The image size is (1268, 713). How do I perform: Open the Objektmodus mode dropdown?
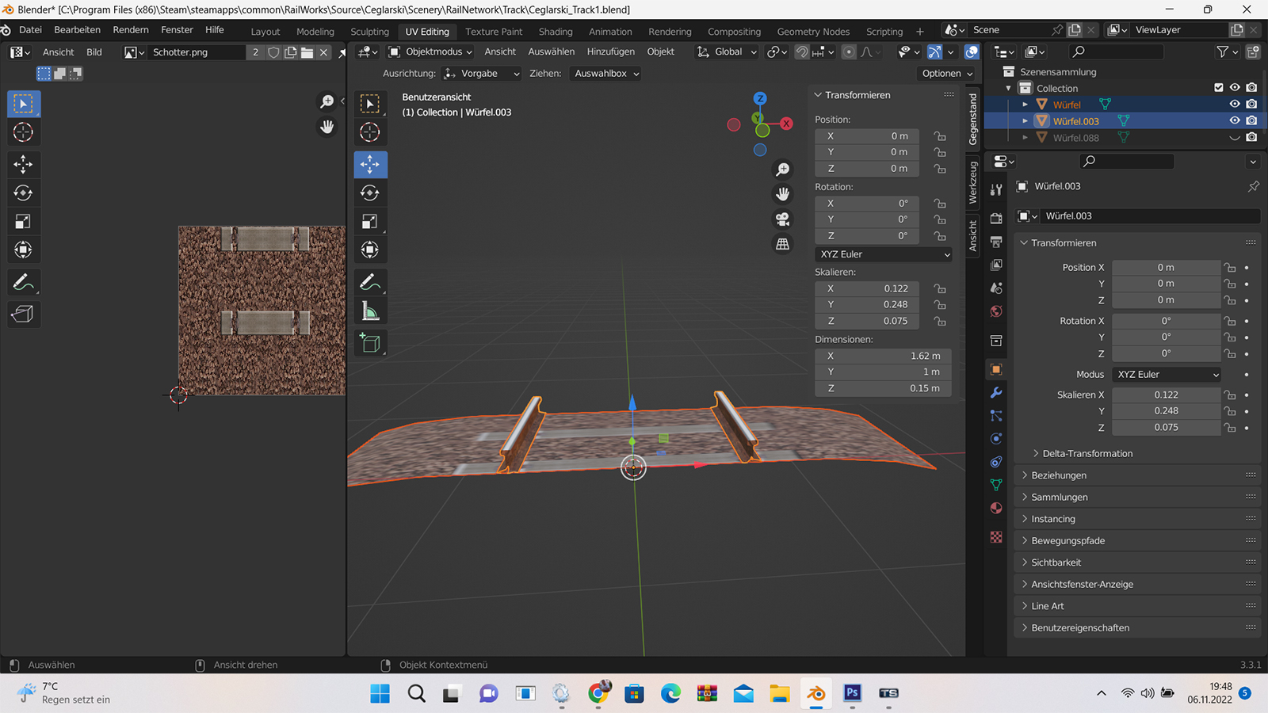click(430, 51)
